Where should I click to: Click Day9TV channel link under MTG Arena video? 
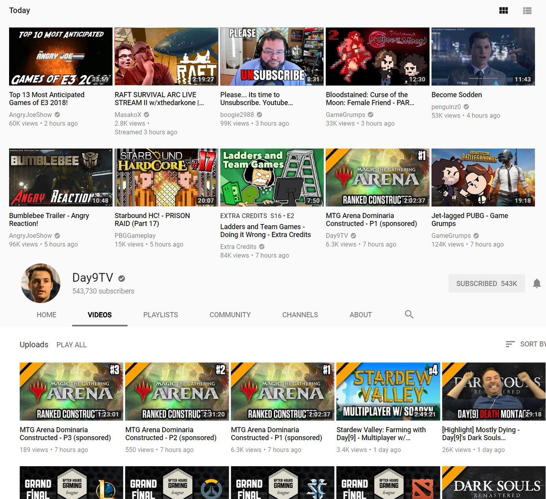(337, 235)
